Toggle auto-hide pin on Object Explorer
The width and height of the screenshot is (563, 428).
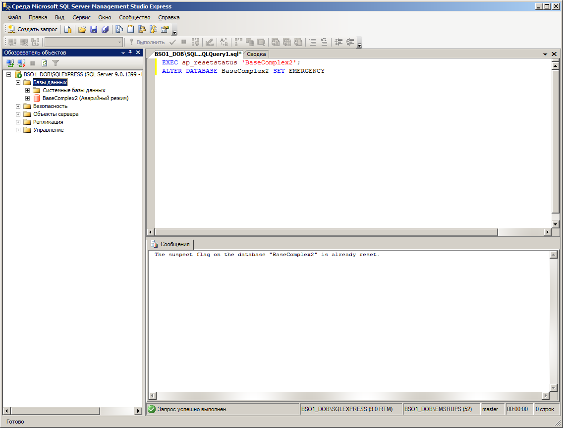pyautogui.click(x=130, y=53)
